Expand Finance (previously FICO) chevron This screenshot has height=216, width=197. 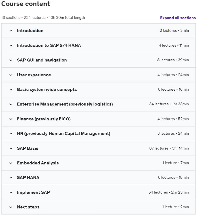(11, 119)
